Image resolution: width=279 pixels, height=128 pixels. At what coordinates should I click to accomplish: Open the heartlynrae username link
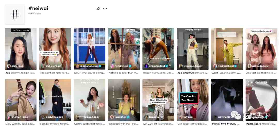point(121,66)
